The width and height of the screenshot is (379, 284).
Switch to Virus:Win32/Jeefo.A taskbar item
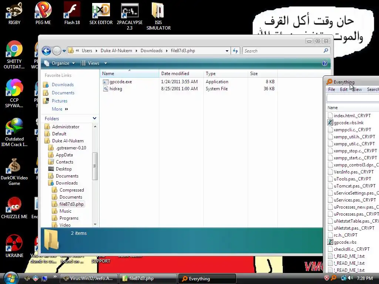point(88,278)
